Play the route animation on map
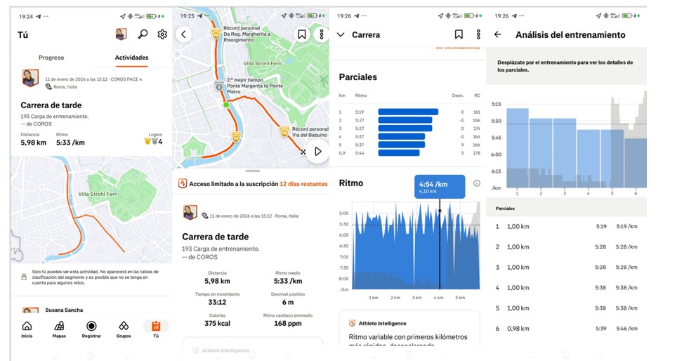Screen dimensions: 696x361 [x=317, y=151]
